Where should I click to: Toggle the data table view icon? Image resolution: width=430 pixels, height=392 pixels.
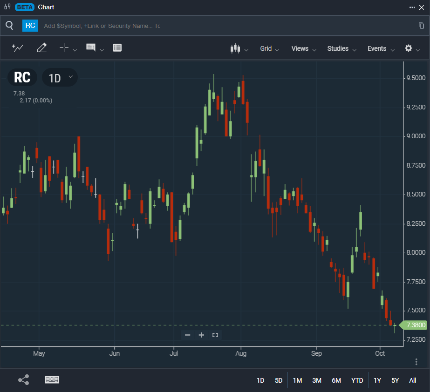coord(117,48)
